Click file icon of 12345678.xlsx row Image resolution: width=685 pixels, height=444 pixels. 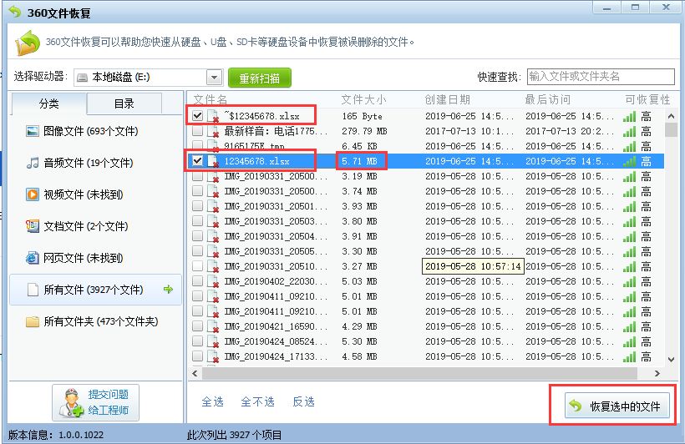[x=213, y=161]
